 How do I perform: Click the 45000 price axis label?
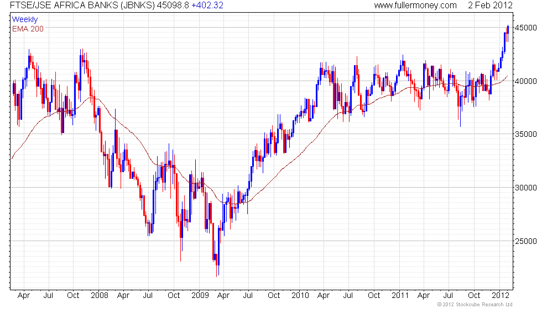click(x=525, y=28)
